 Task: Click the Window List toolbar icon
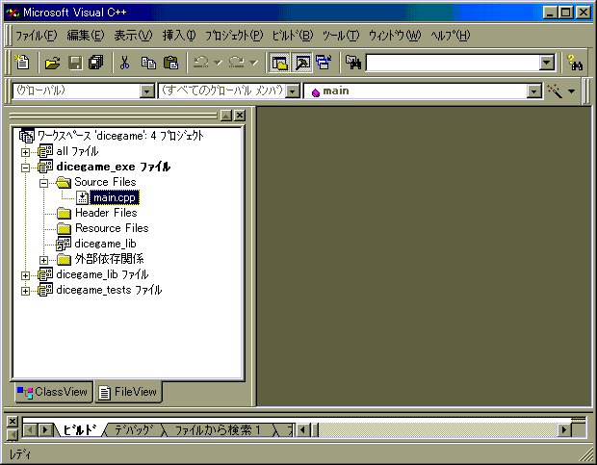click(x=324, y=63)
